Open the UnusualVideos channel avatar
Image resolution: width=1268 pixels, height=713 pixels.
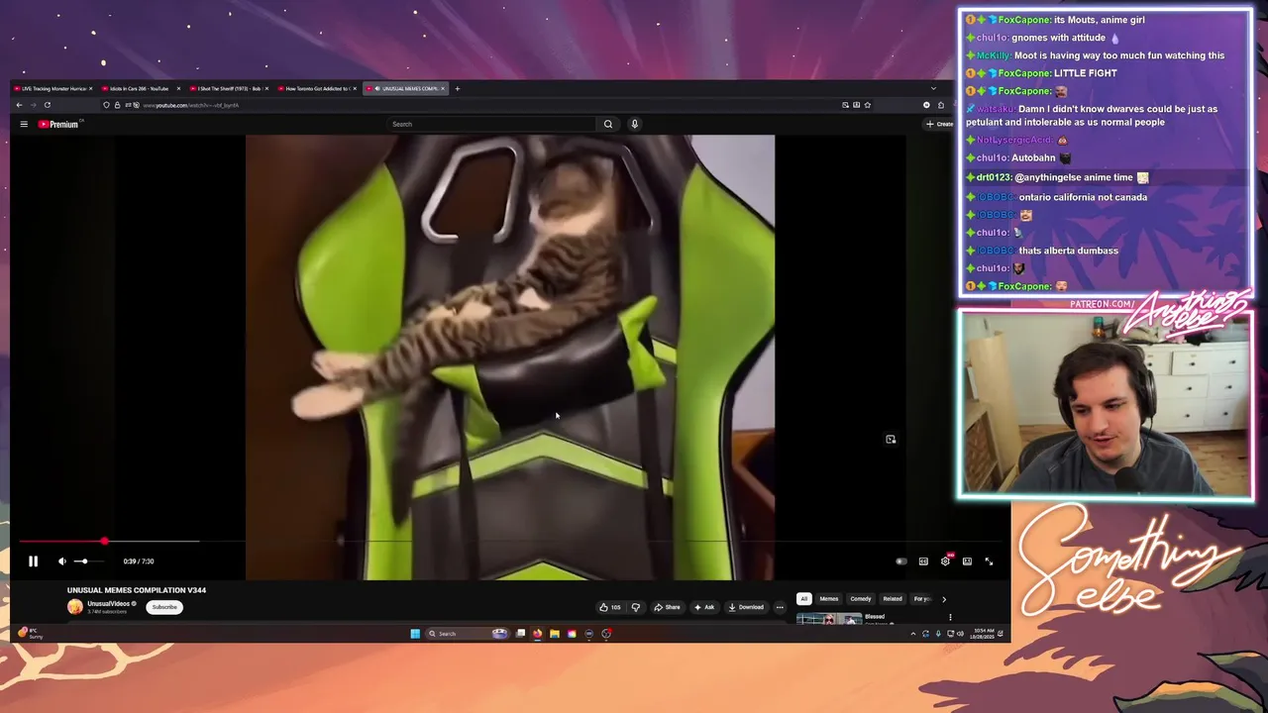(x=75, y=607)
